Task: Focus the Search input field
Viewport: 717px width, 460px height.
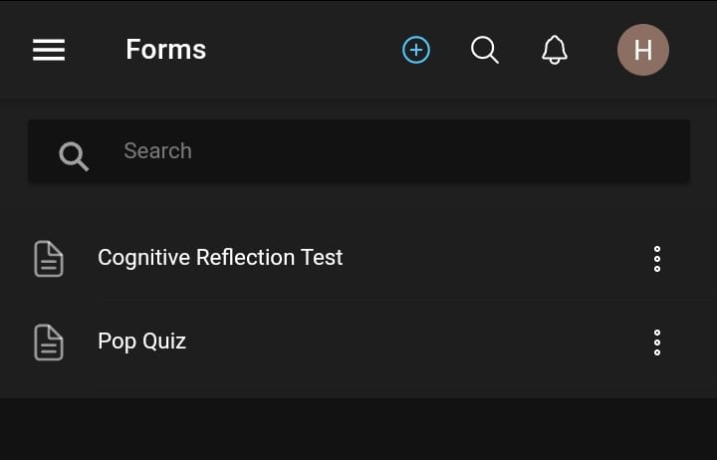Action: [398, 151]
